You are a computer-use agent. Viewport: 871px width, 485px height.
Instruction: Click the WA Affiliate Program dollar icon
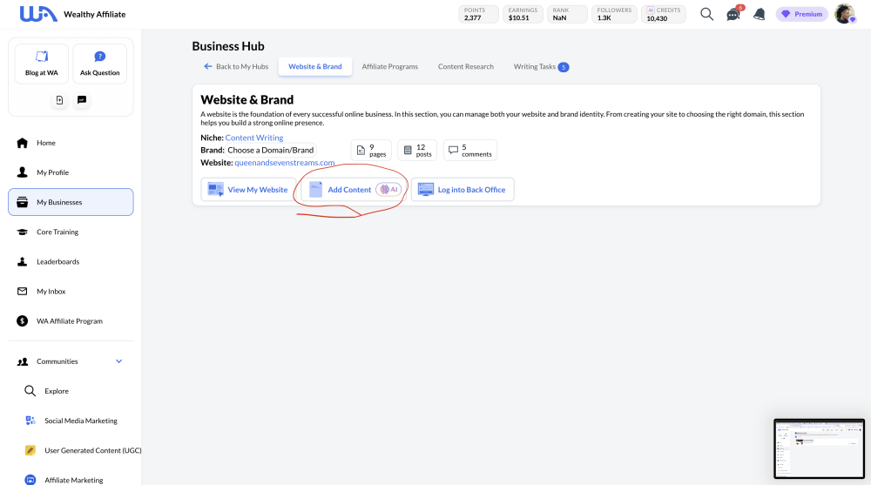pyautogui.click(x=23, y=321)
